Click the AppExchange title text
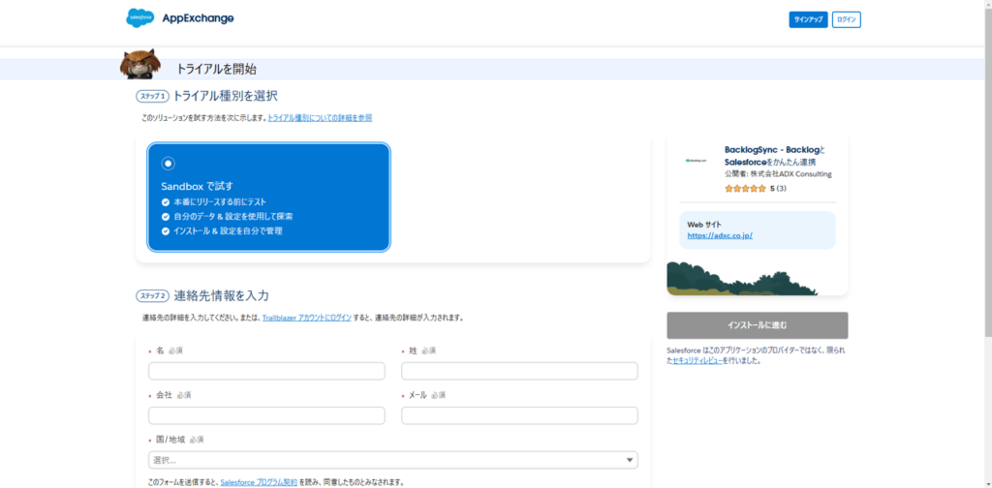The width and height of the screenshot is (992, 488). 198,19
